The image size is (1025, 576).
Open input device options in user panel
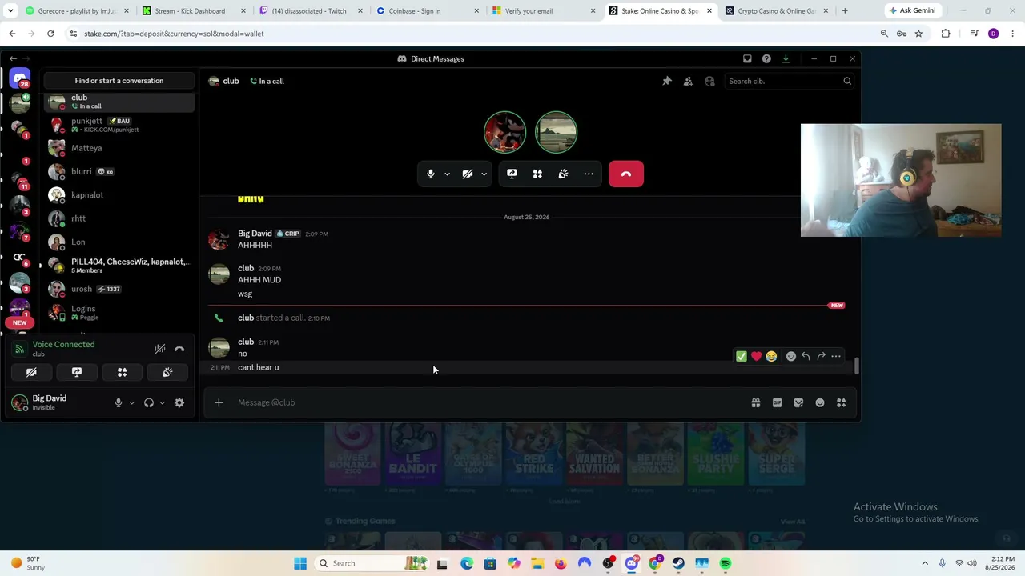(131, 402)
